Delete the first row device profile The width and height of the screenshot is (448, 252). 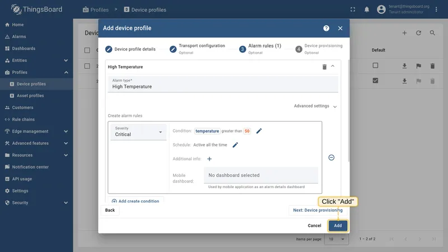[432, 66]
